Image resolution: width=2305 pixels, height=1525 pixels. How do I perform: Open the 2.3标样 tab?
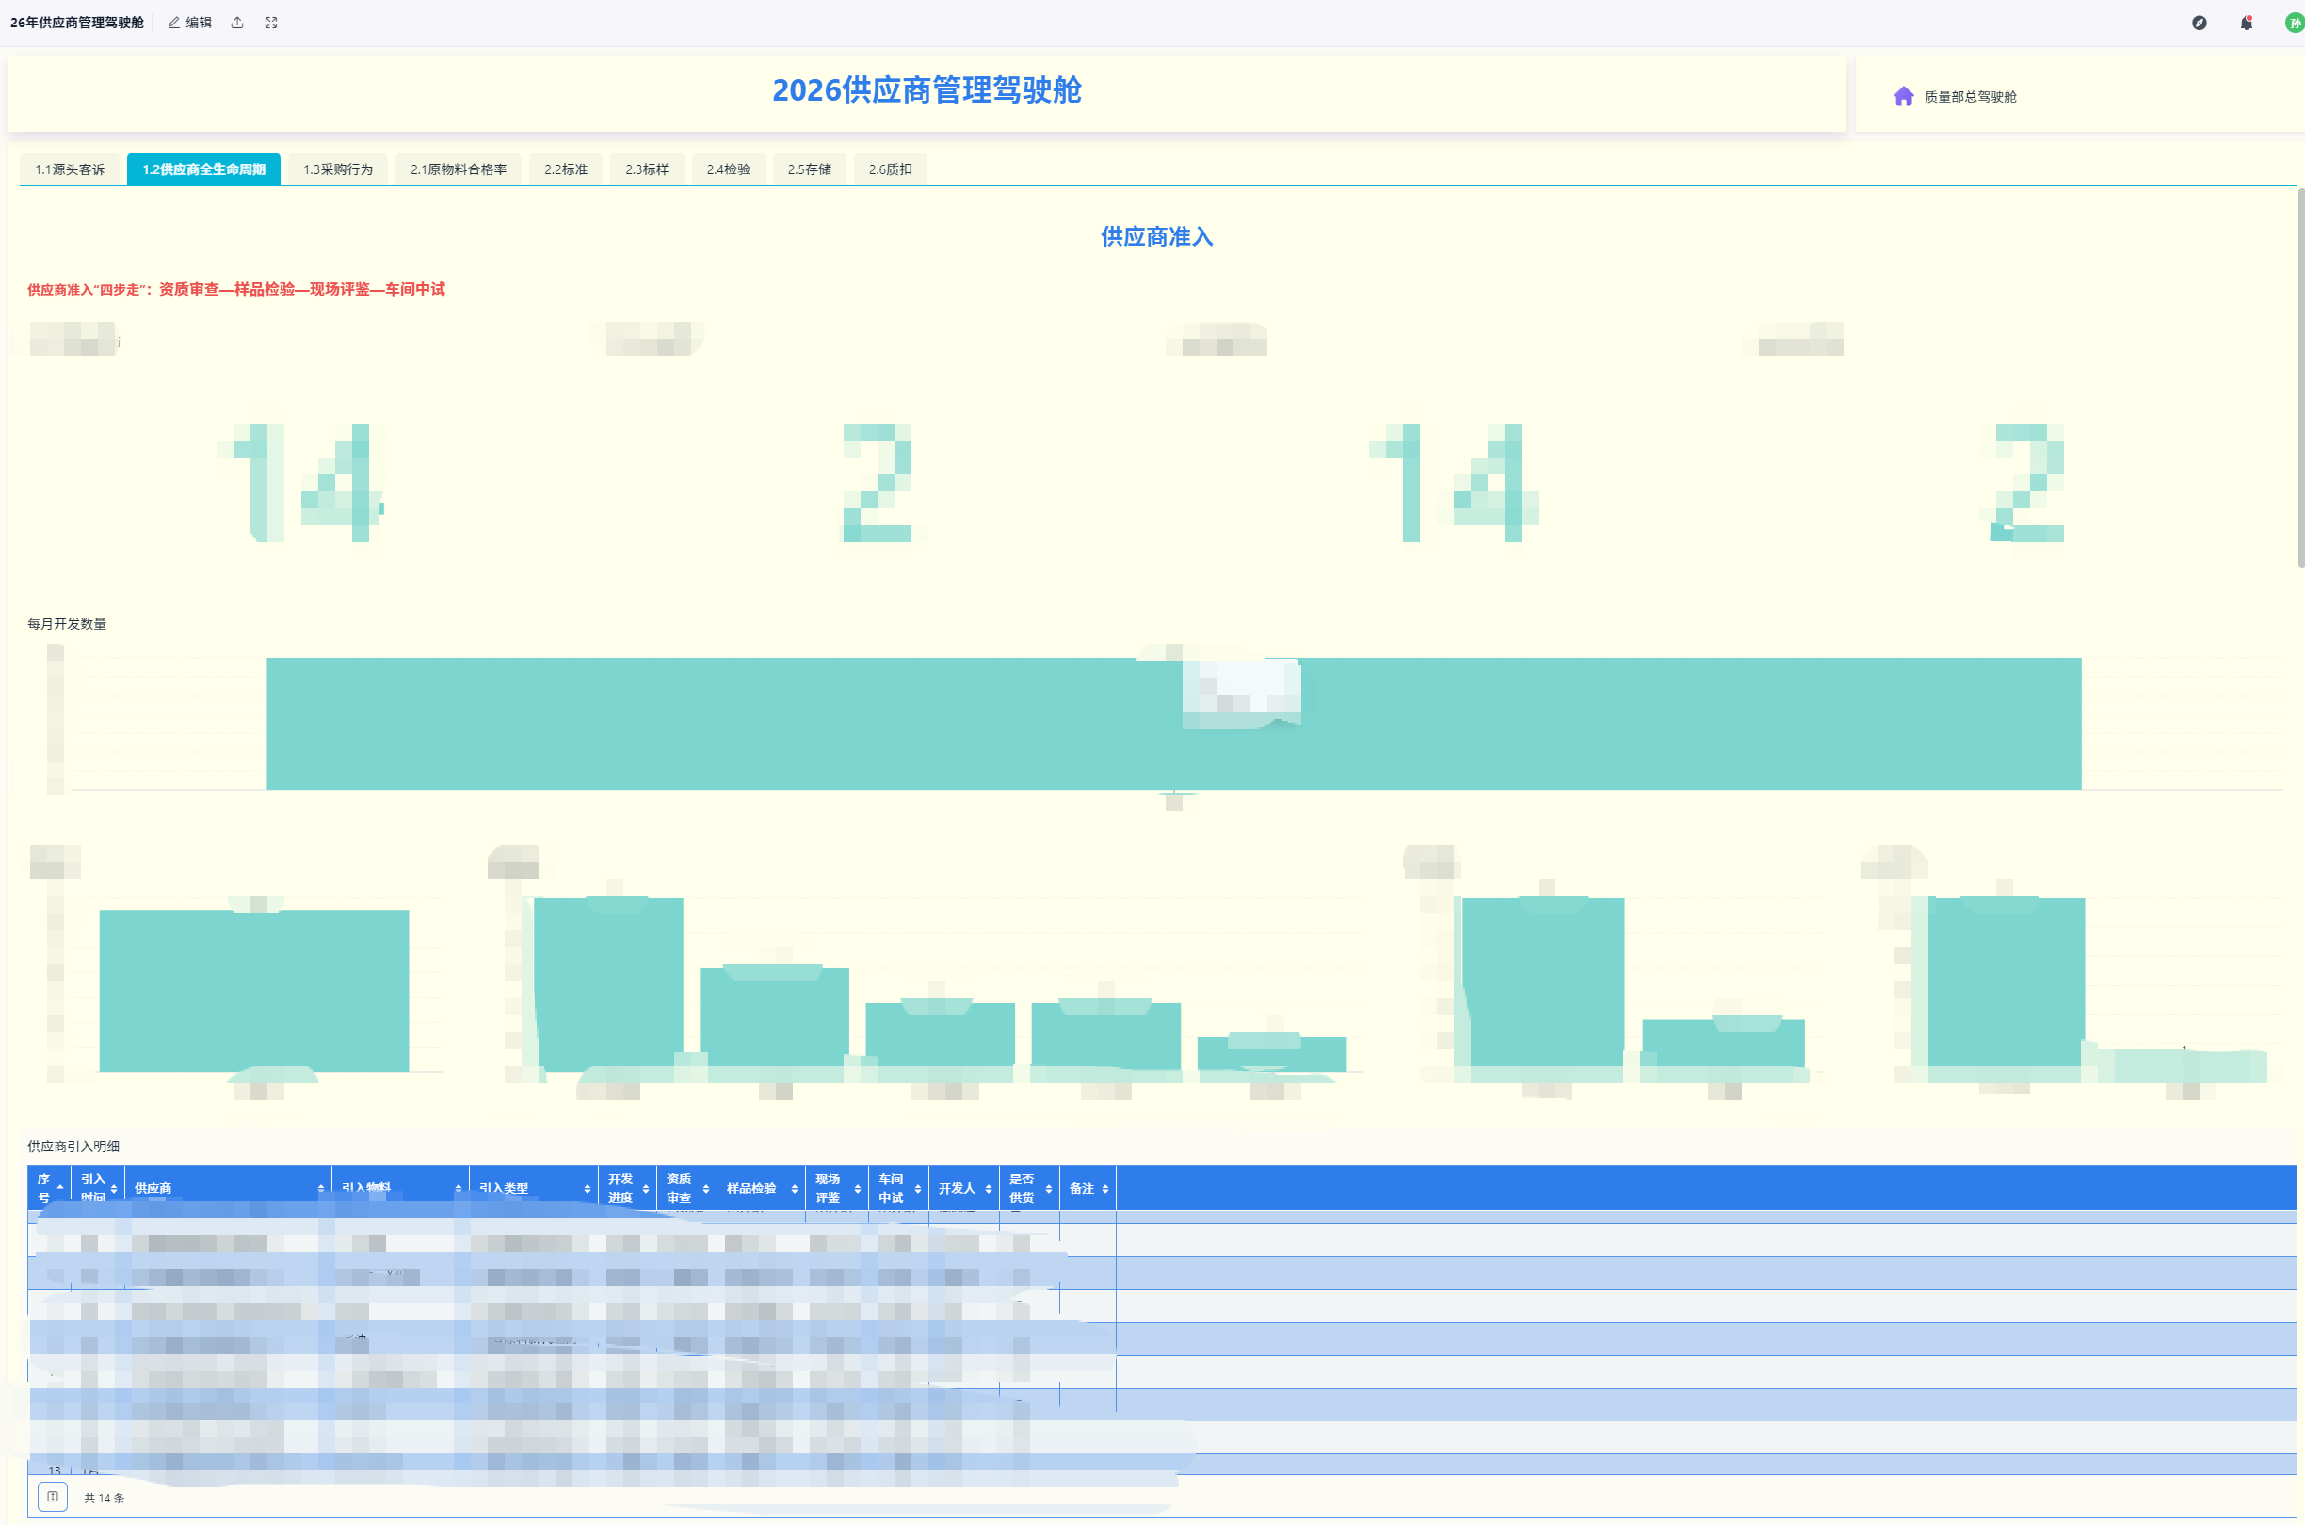(647, 169)
